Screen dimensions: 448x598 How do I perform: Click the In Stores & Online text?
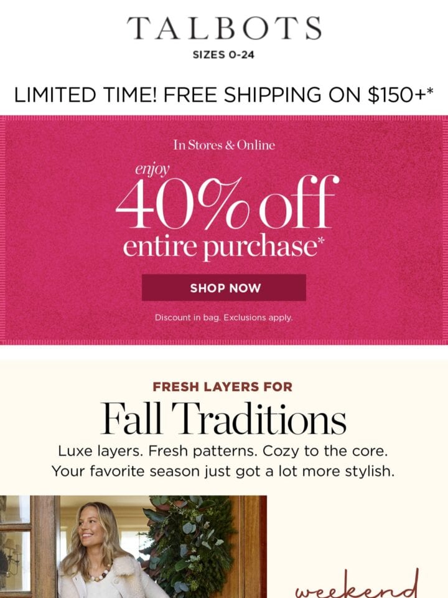224,145
